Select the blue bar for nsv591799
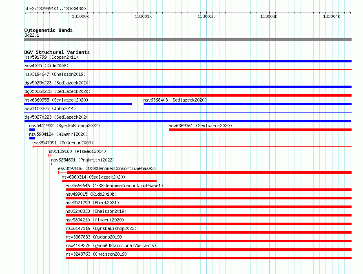The height and width of the screenshot is (274, 363). (188, 61)
